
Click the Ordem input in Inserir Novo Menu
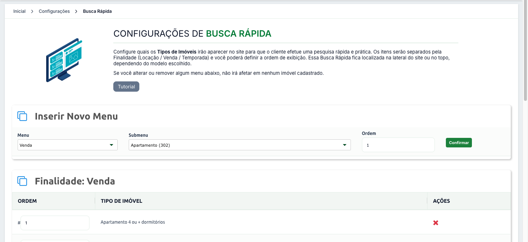pos(398,145)
